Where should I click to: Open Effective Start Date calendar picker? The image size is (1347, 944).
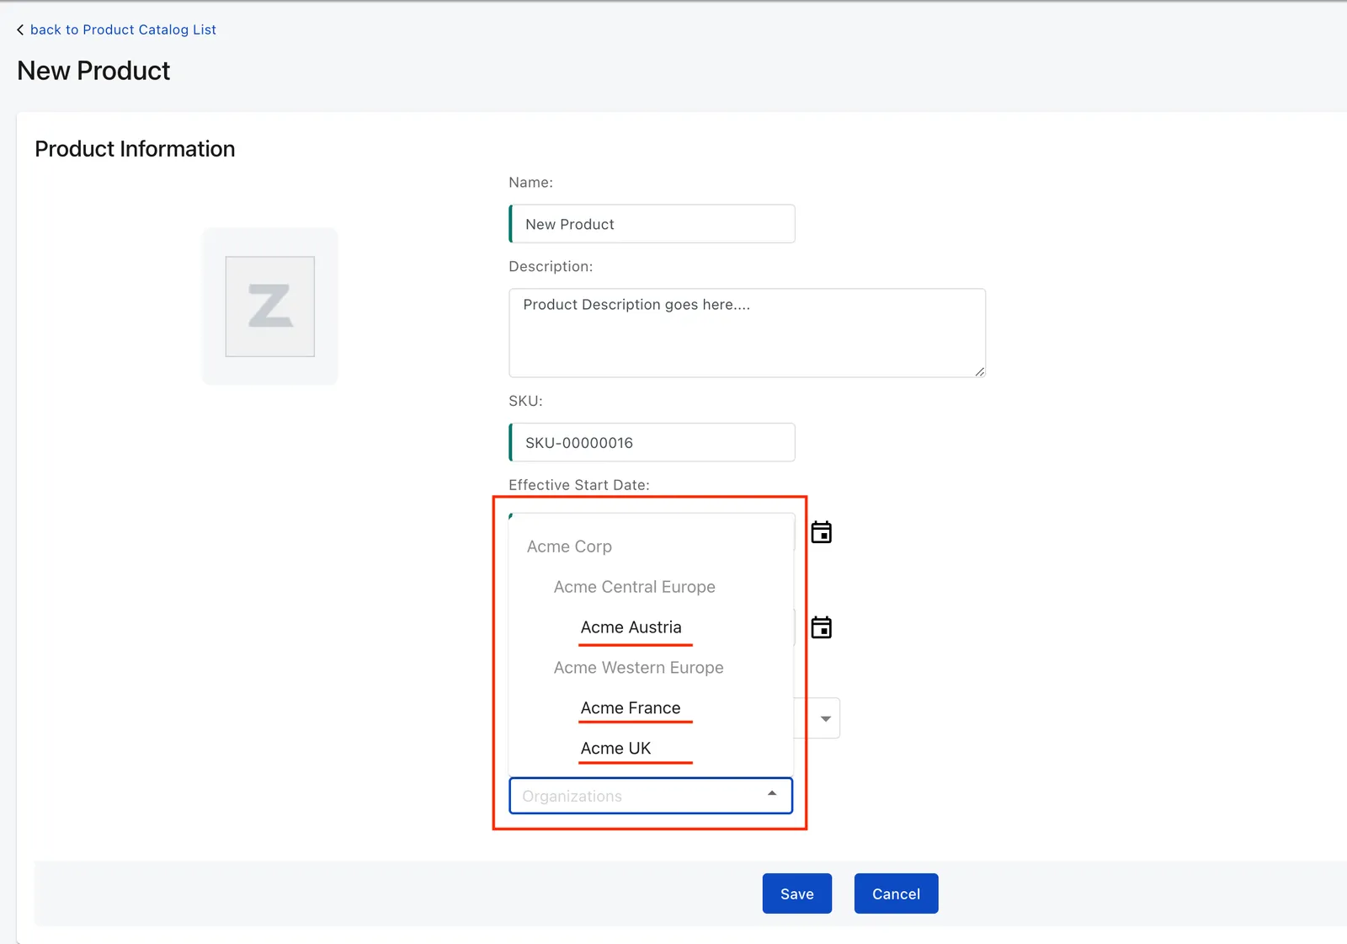coord(821,532)
